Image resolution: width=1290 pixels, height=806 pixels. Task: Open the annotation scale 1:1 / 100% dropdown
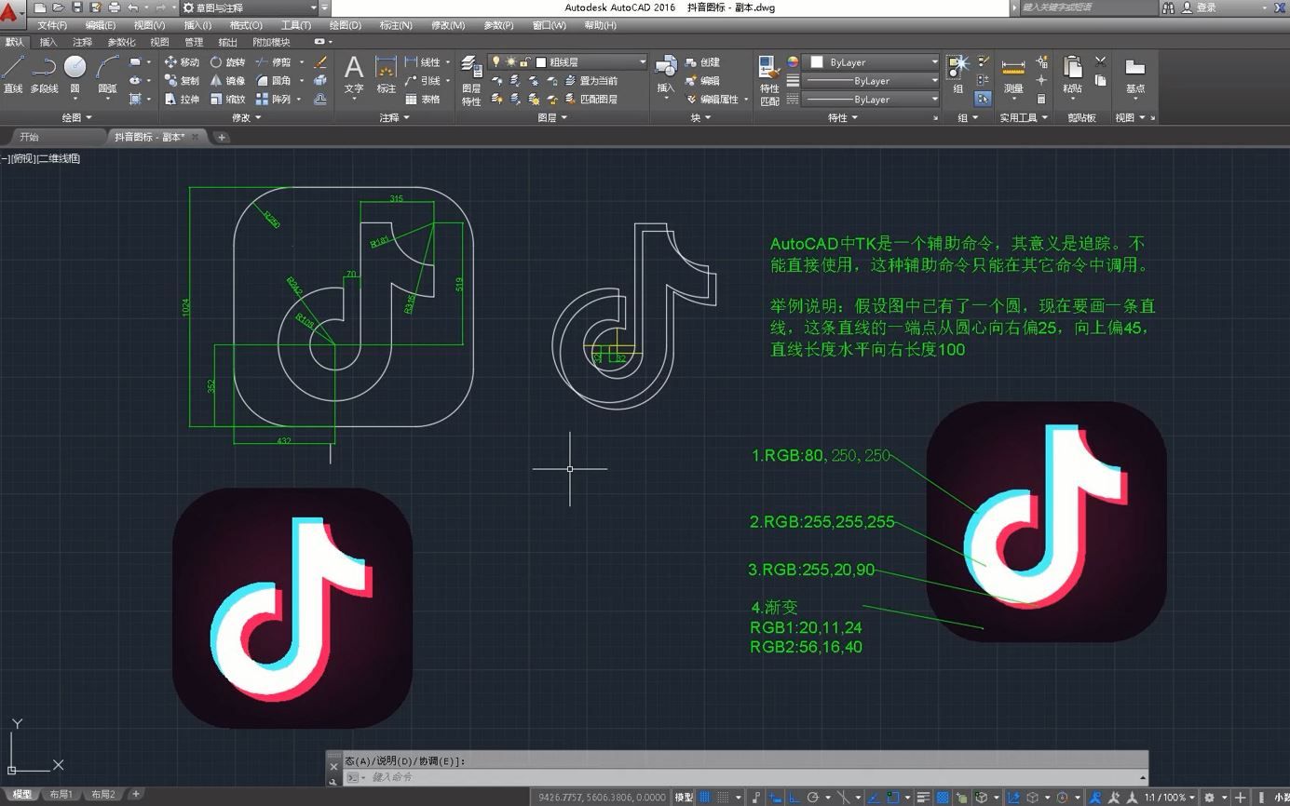(x=1169, y=797)
